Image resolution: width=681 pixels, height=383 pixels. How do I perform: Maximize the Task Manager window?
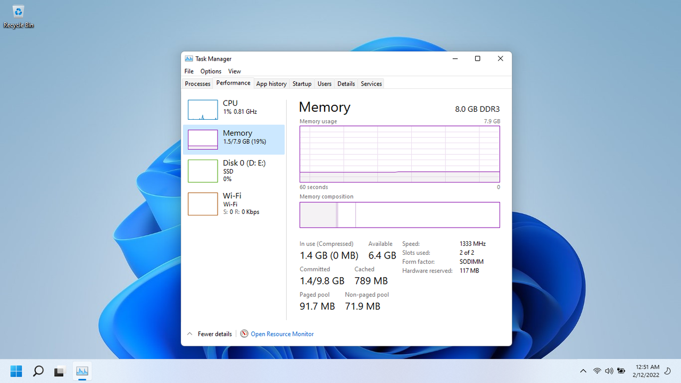(477, 59)
